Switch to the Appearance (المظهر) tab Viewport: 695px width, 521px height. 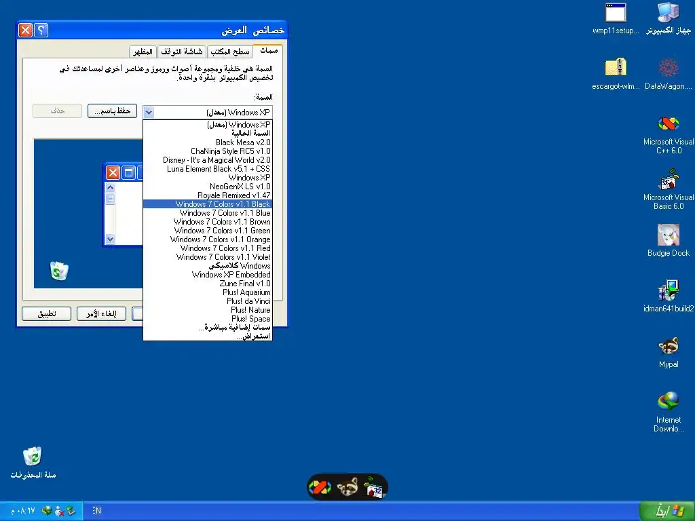(x=143, y=52)
